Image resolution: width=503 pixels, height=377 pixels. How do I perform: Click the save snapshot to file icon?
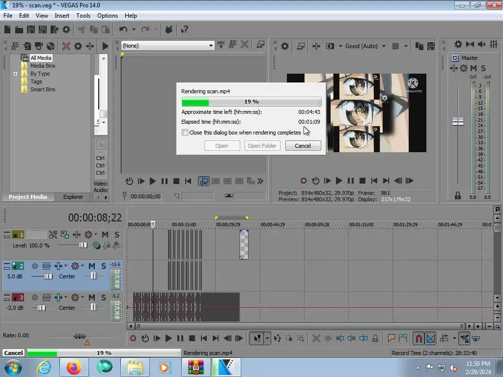tap(431, 46)
